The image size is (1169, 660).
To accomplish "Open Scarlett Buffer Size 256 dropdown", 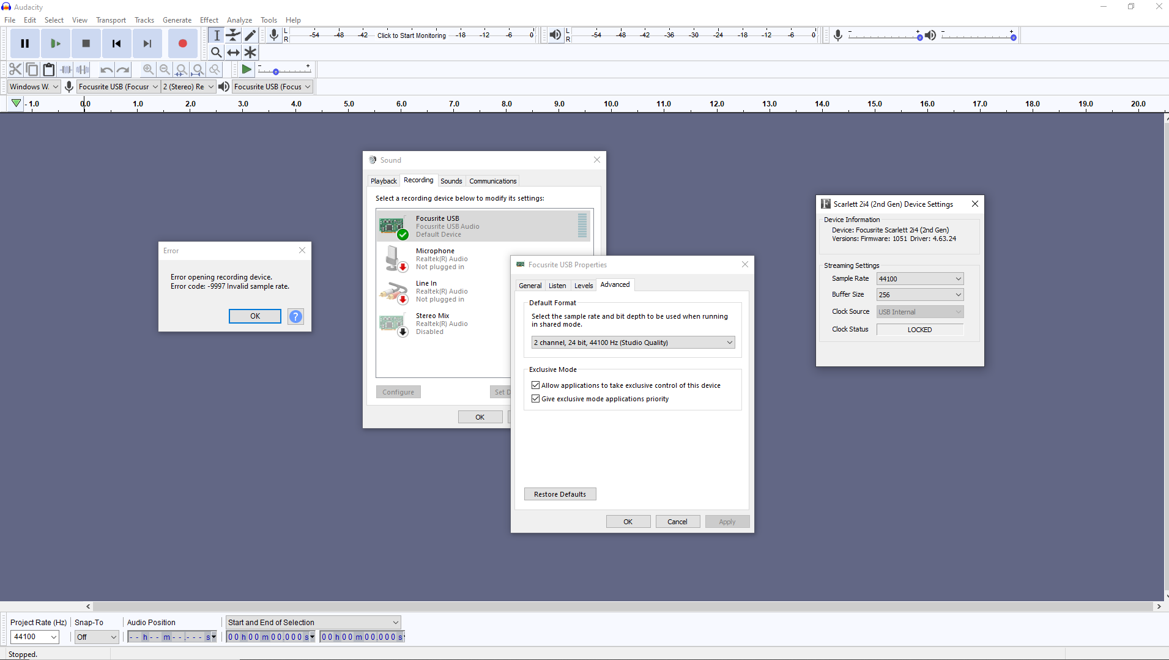I will coord(920,295).
